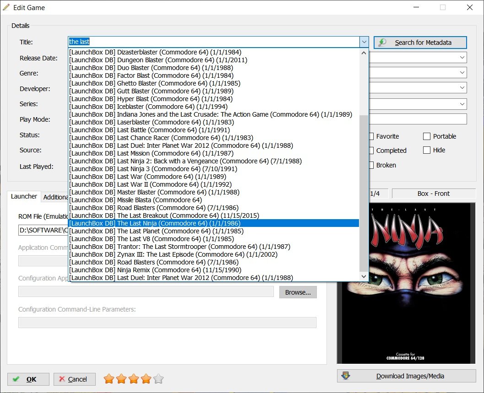This screenshot has width=484, height=393.
Task: Expand the Series dropdown arrow
Action: 462,104
